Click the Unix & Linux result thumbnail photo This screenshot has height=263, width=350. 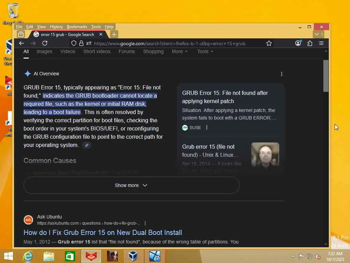point(265,155)
